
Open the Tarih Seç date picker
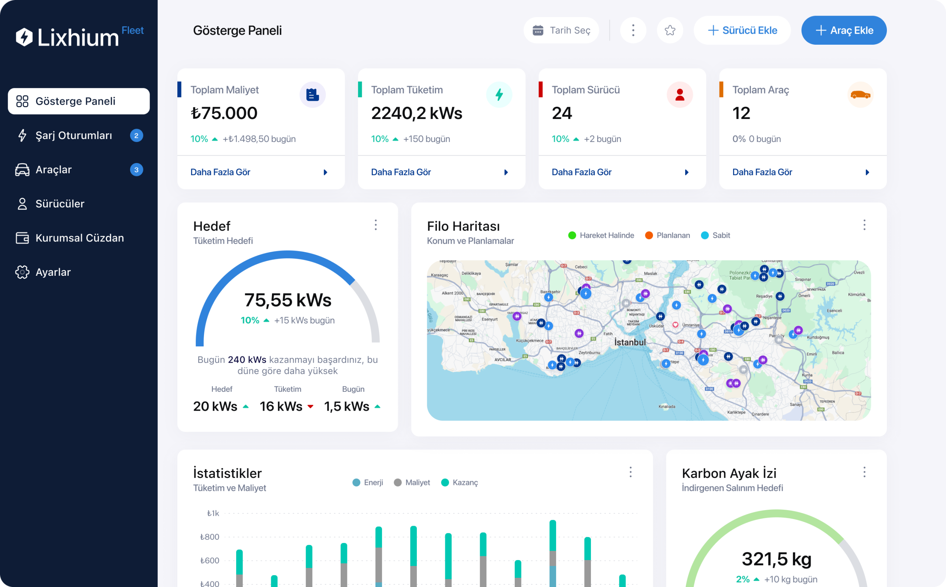561,30
